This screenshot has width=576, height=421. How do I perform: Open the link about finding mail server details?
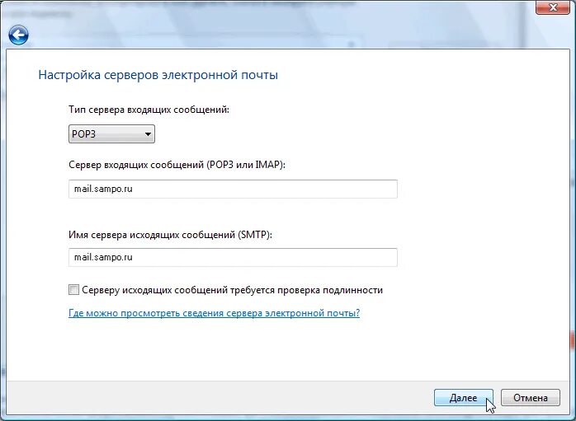(x=215, y=313)
